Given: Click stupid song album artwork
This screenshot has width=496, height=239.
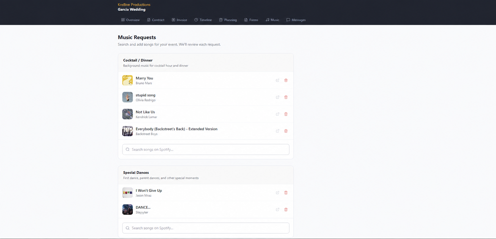Looking at the screenshot, I should click(128, 97).
